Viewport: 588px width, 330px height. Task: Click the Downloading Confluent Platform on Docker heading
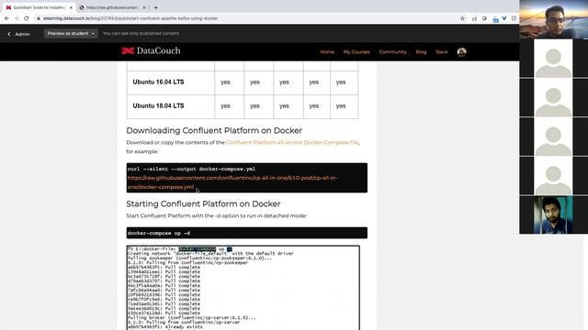tap(214, 130)
